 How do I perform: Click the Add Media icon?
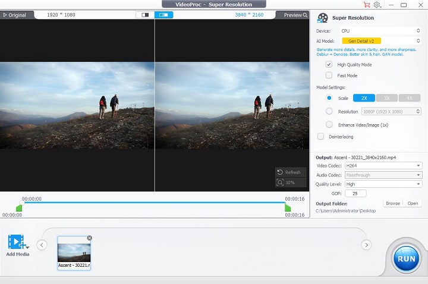[17, 242]
